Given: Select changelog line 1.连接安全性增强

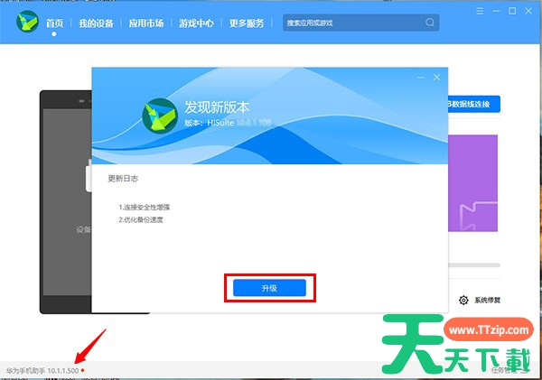Looking at the screenshot, I should [145, 208].
